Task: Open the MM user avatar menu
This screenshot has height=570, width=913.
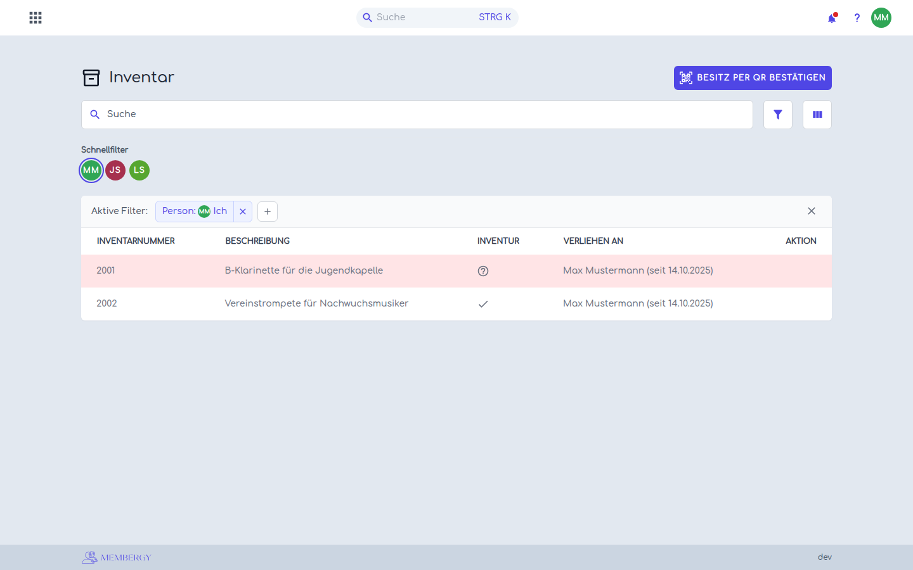Action: tap(881, 18)
